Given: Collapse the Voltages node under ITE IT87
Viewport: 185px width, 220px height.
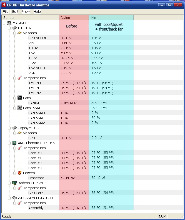Looking at the screenshot, I should [x=15, y=33].
